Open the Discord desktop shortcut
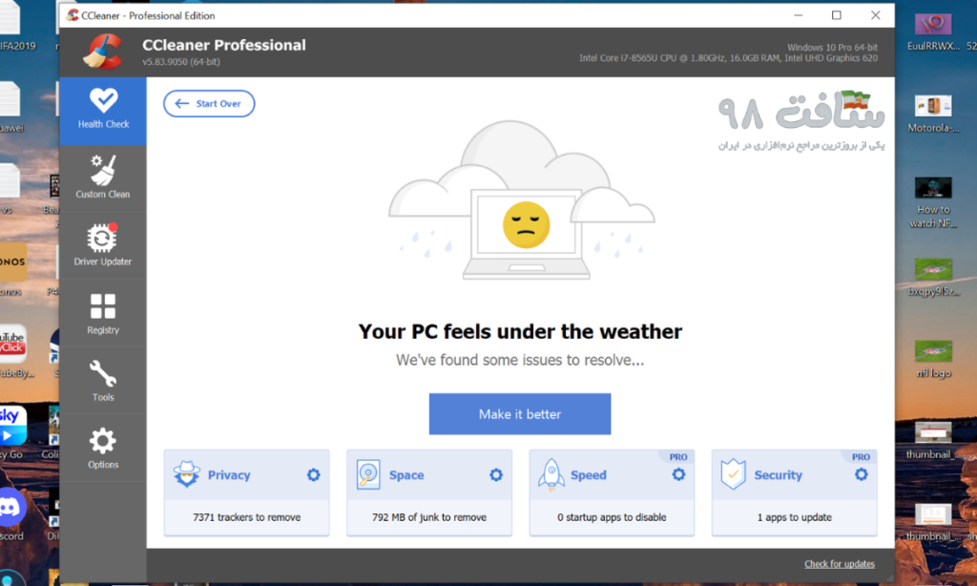Image resolution: width=977 pixels, height=586 pixels. [x=11, y=506]
